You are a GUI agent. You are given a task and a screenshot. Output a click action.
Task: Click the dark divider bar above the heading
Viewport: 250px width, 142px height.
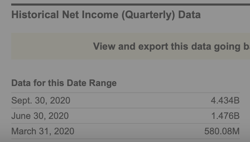[130, 5]
